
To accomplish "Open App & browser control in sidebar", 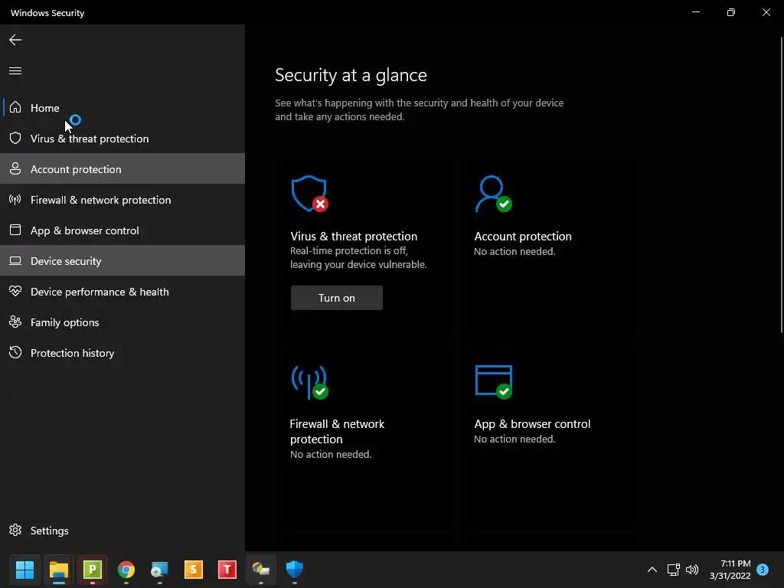I will pyautogui.click(x=122, y=230).
